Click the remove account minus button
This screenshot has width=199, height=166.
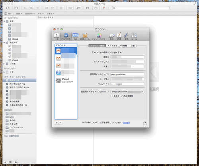point(60,123)
